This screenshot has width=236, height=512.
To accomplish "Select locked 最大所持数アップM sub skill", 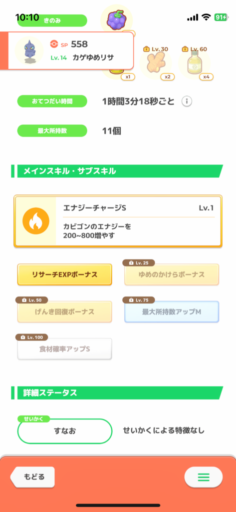I will pyautogui.click(x=172, y=312).
